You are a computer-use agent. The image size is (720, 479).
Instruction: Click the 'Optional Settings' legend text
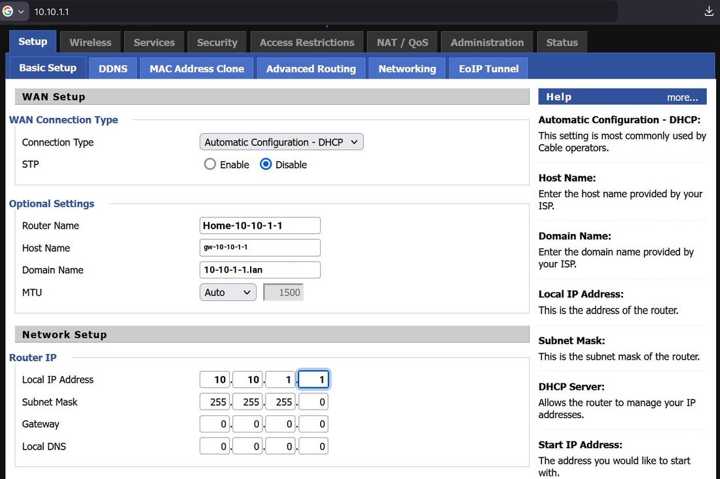52,204
